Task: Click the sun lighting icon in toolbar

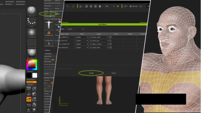Action: coord(118,6)
